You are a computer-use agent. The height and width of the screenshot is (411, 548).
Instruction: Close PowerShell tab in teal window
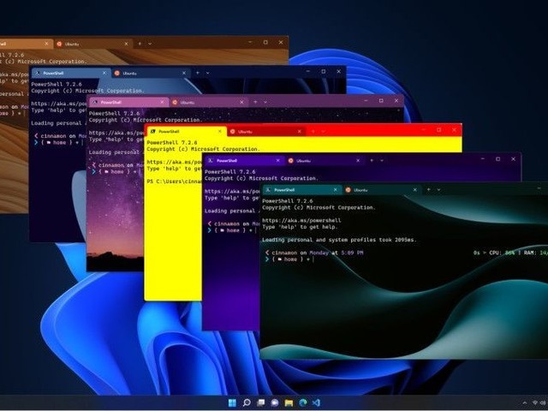pos(336,190)
